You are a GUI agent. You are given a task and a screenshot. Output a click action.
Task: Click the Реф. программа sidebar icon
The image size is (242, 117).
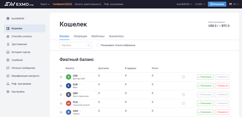(x=8, y=84)
